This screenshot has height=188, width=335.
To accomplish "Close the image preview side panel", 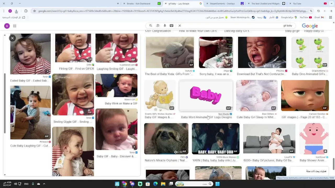I will [12, 38].
